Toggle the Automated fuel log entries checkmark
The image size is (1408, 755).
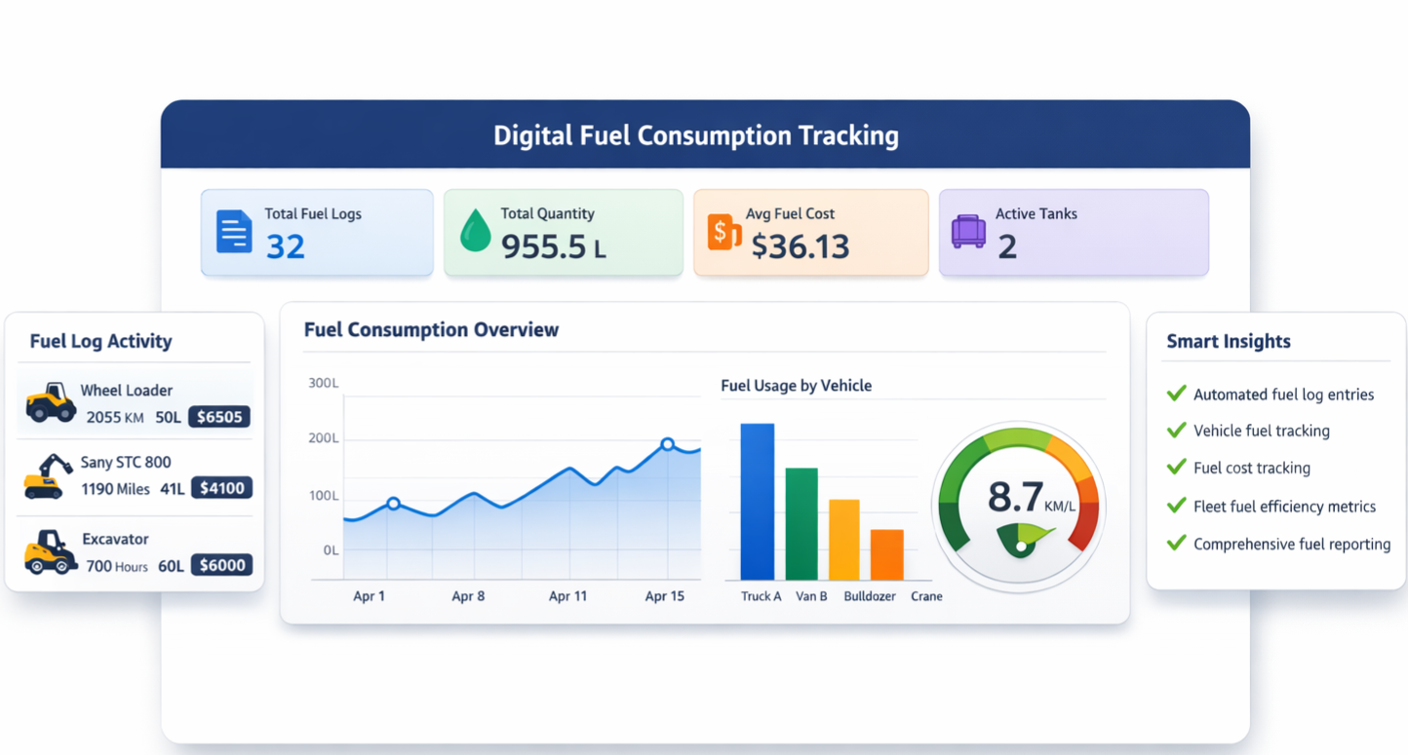1176,394
